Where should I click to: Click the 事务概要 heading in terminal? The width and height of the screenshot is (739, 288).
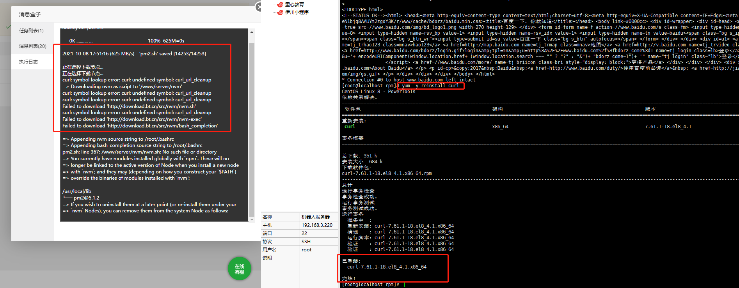(353, 138)
